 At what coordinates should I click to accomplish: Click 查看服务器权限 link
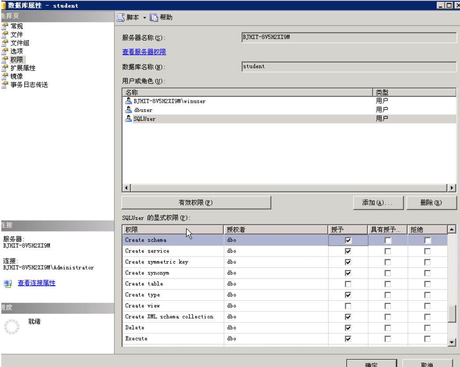(144, 52)
